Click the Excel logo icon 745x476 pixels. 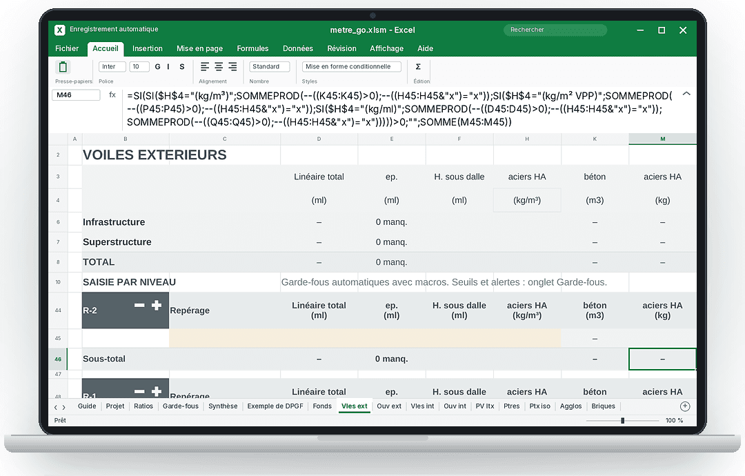pos(59,30)
